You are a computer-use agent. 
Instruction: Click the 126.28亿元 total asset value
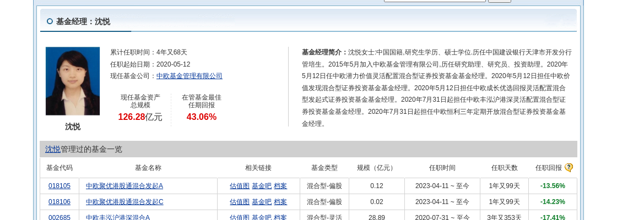click(140, 117)
